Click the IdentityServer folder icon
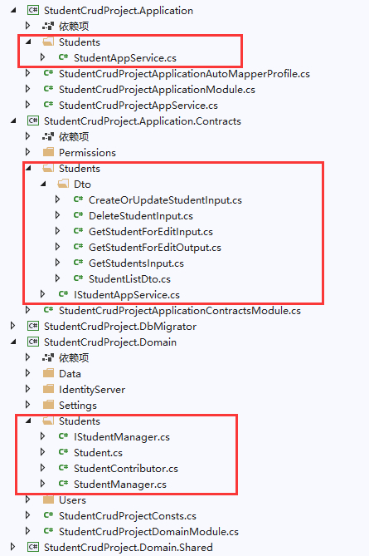Screen dimensions: 369x556 click(48, 389)
